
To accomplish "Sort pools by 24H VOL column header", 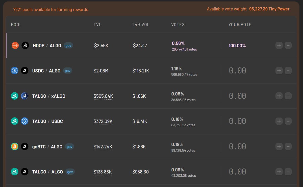I will click(141, 25).
